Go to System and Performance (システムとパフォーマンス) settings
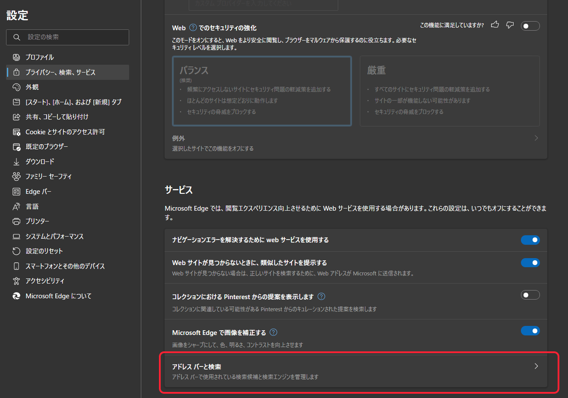 (54, 237)
